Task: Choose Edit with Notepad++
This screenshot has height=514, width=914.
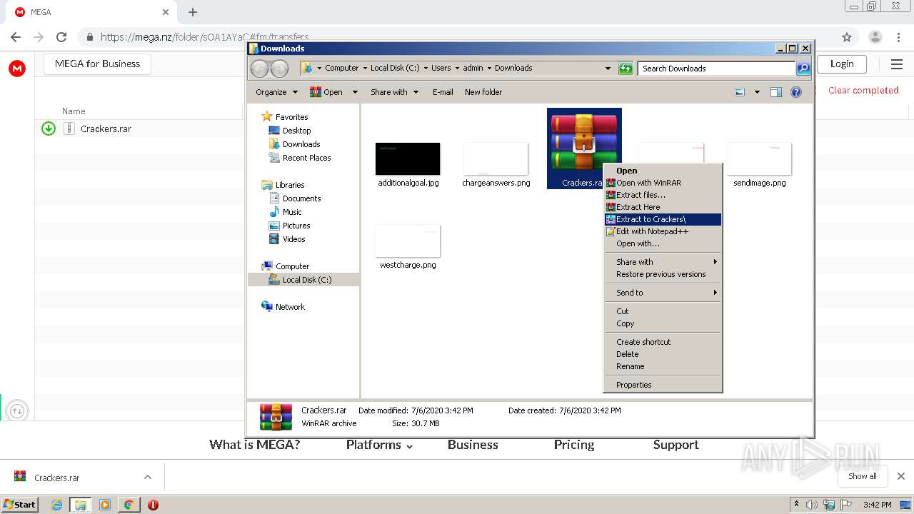Action: tap(663, 231)
